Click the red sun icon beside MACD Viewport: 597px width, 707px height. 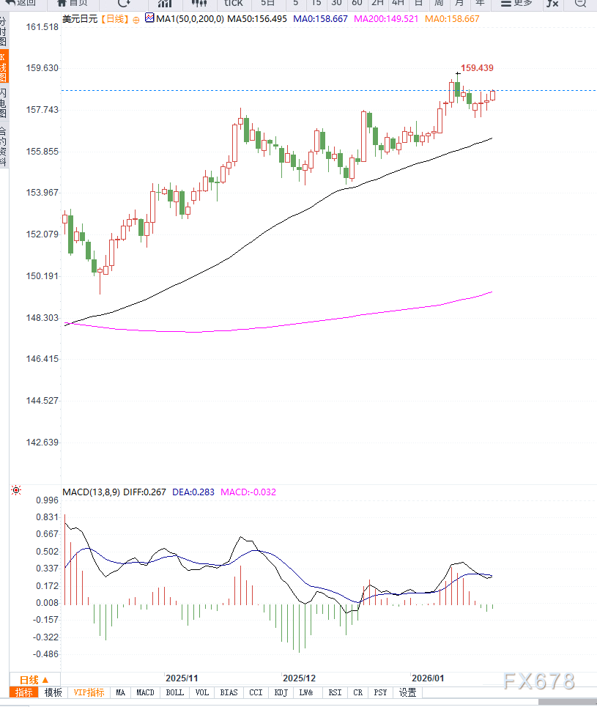(16, 490)
